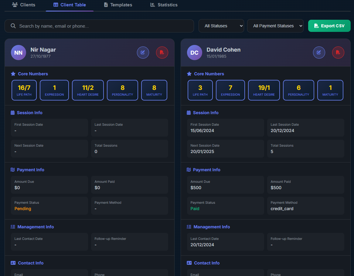Export David Cohen's card as PDF
The image size is (354, 276).
(x=338, y=53)
